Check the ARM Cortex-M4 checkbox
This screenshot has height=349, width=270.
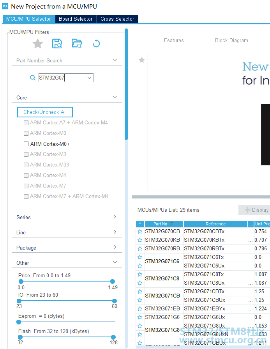coord(26,175)
